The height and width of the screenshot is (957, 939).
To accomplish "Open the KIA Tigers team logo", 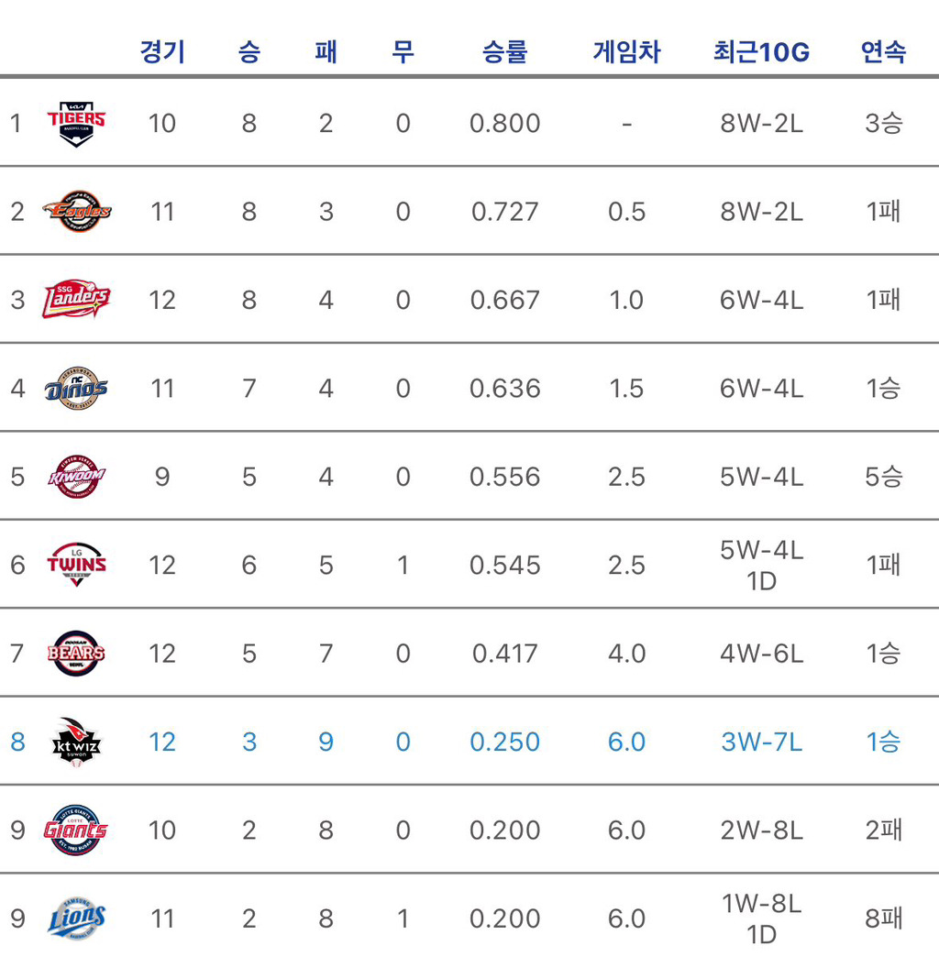I will tap(76, 124).
